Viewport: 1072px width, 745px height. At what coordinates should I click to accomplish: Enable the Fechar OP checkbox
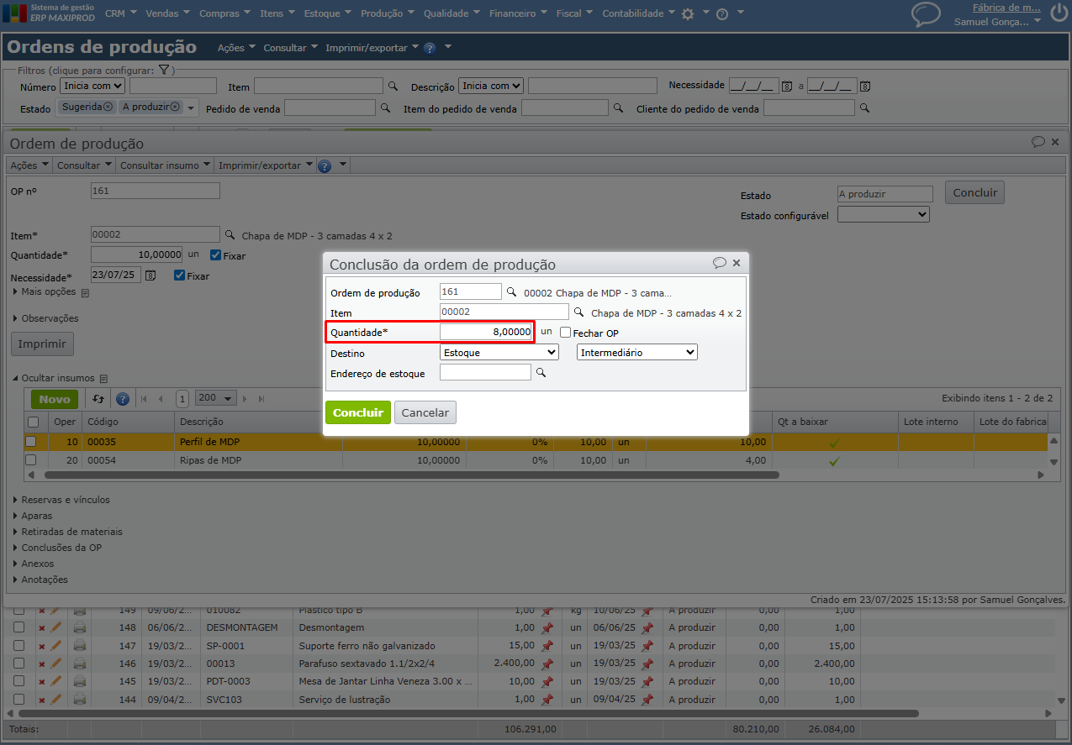pos(566,333)
